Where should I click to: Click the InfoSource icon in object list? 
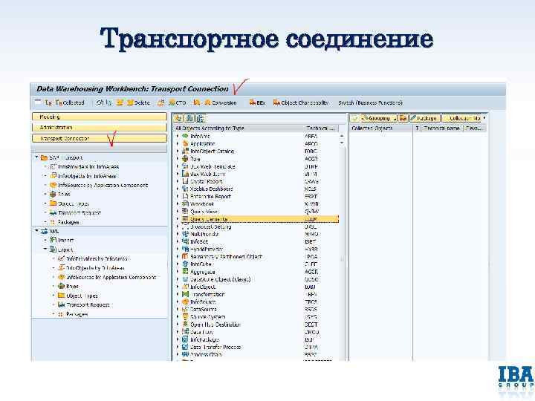click(x=185, y=301)
